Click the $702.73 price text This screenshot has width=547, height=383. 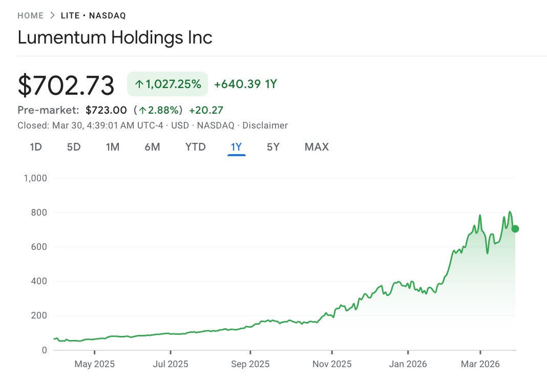(66, 85)
